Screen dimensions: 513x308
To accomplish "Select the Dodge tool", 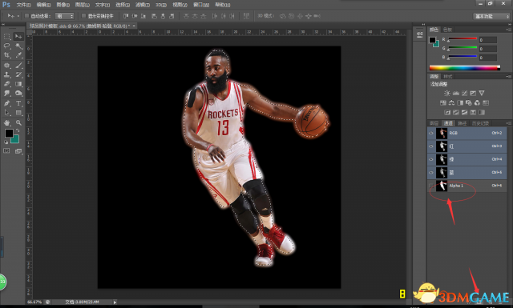I will coord(18,94).
